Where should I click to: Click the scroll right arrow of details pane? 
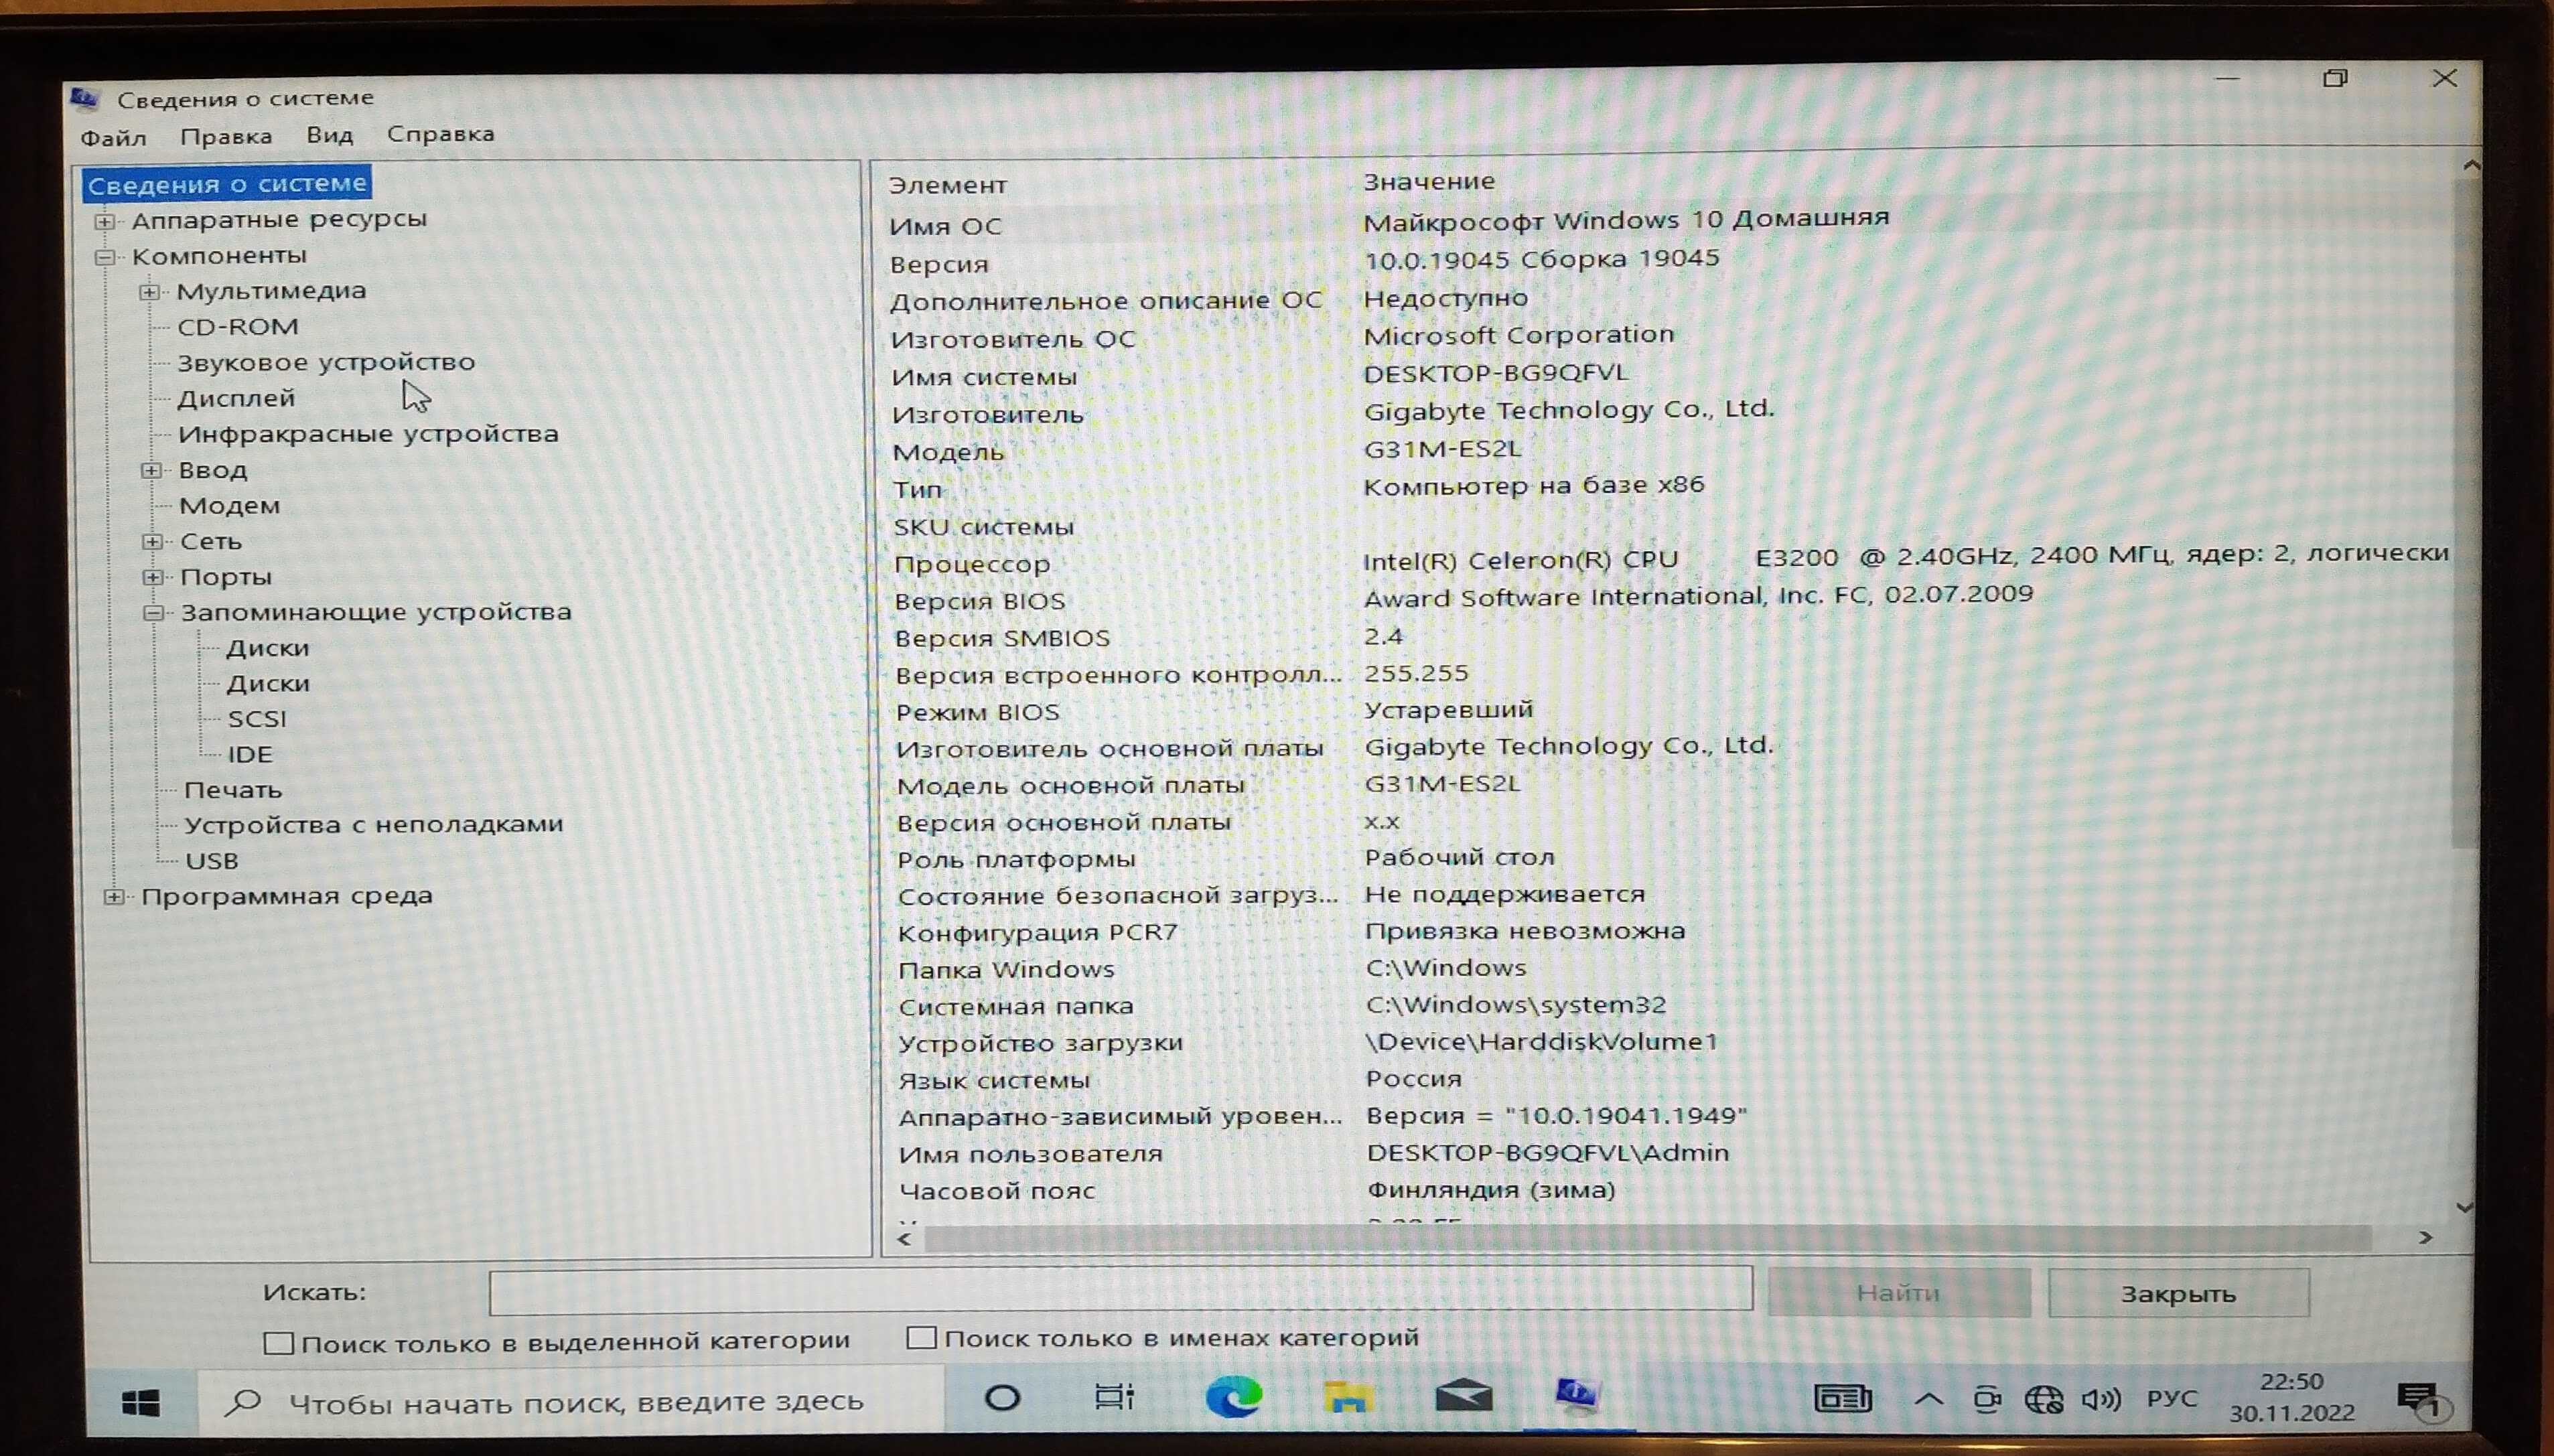2425,1238
